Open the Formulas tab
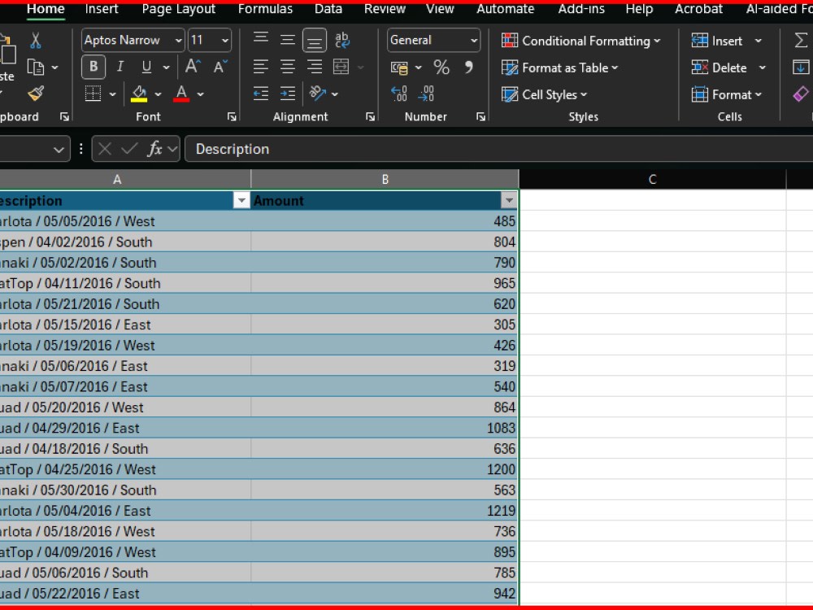 click(265, 9)
